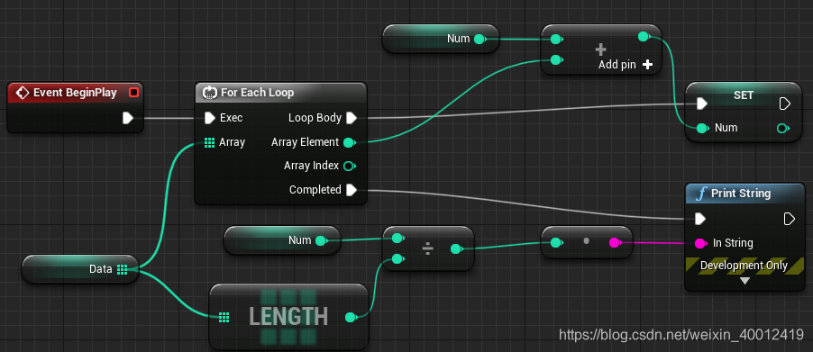Click SET node value output pin
The image size is (813, 352).
[782, 128]
